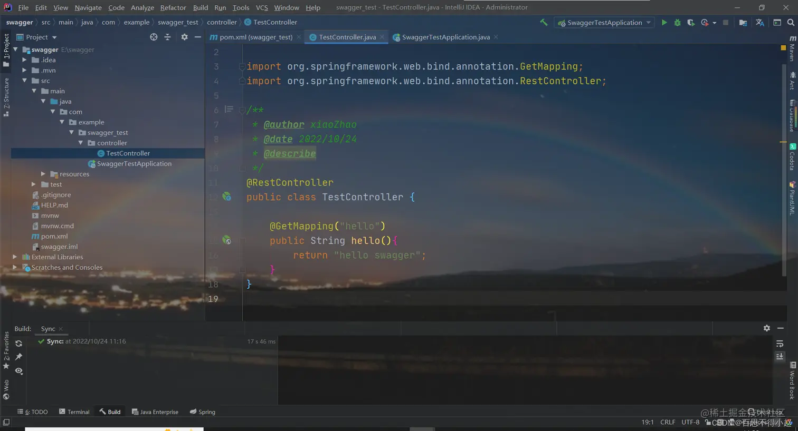This screenshot has width=798, height=431.
Task: Click the Spring gutter icon beside class TestController
Action: (x=226, y=197)
